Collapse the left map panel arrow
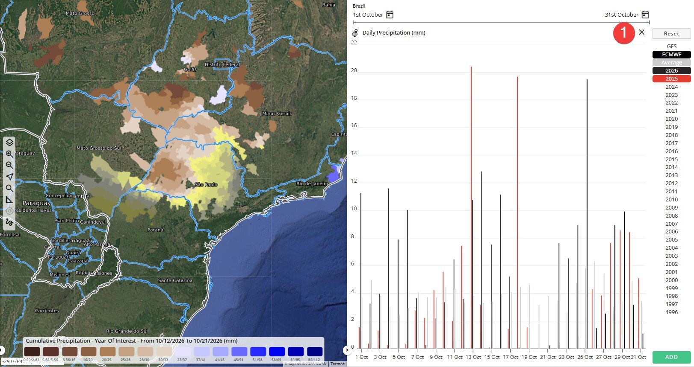 pos(2,350)
